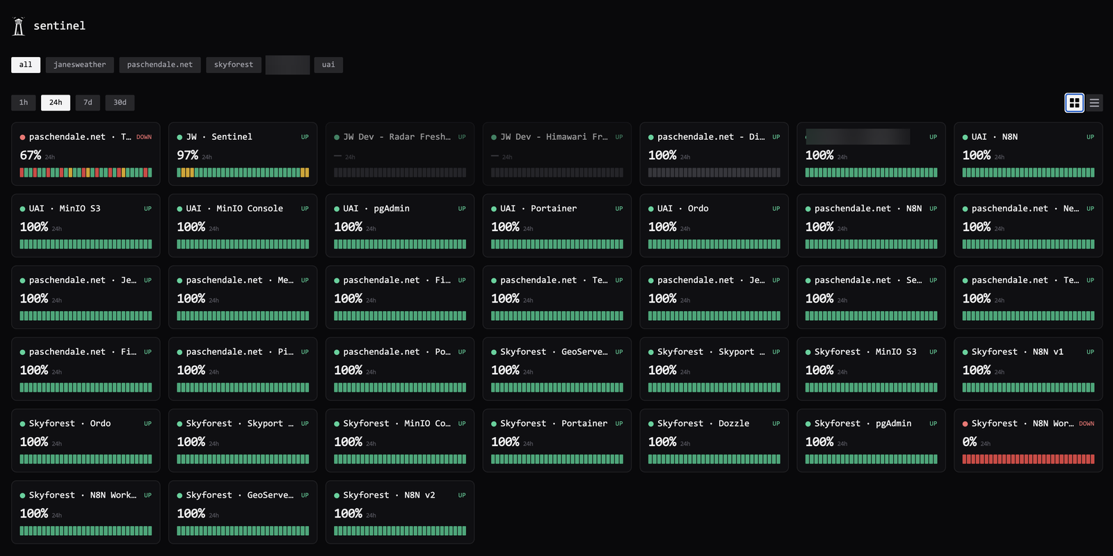Click the red uptime bar of Skyforest N8N Wor…
1113x556 pixels.
1028,459
